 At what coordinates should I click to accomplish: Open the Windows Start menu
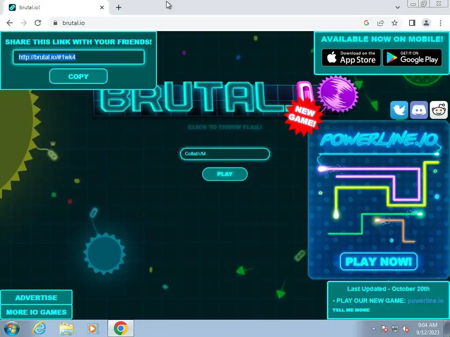[x=12, y=328]
